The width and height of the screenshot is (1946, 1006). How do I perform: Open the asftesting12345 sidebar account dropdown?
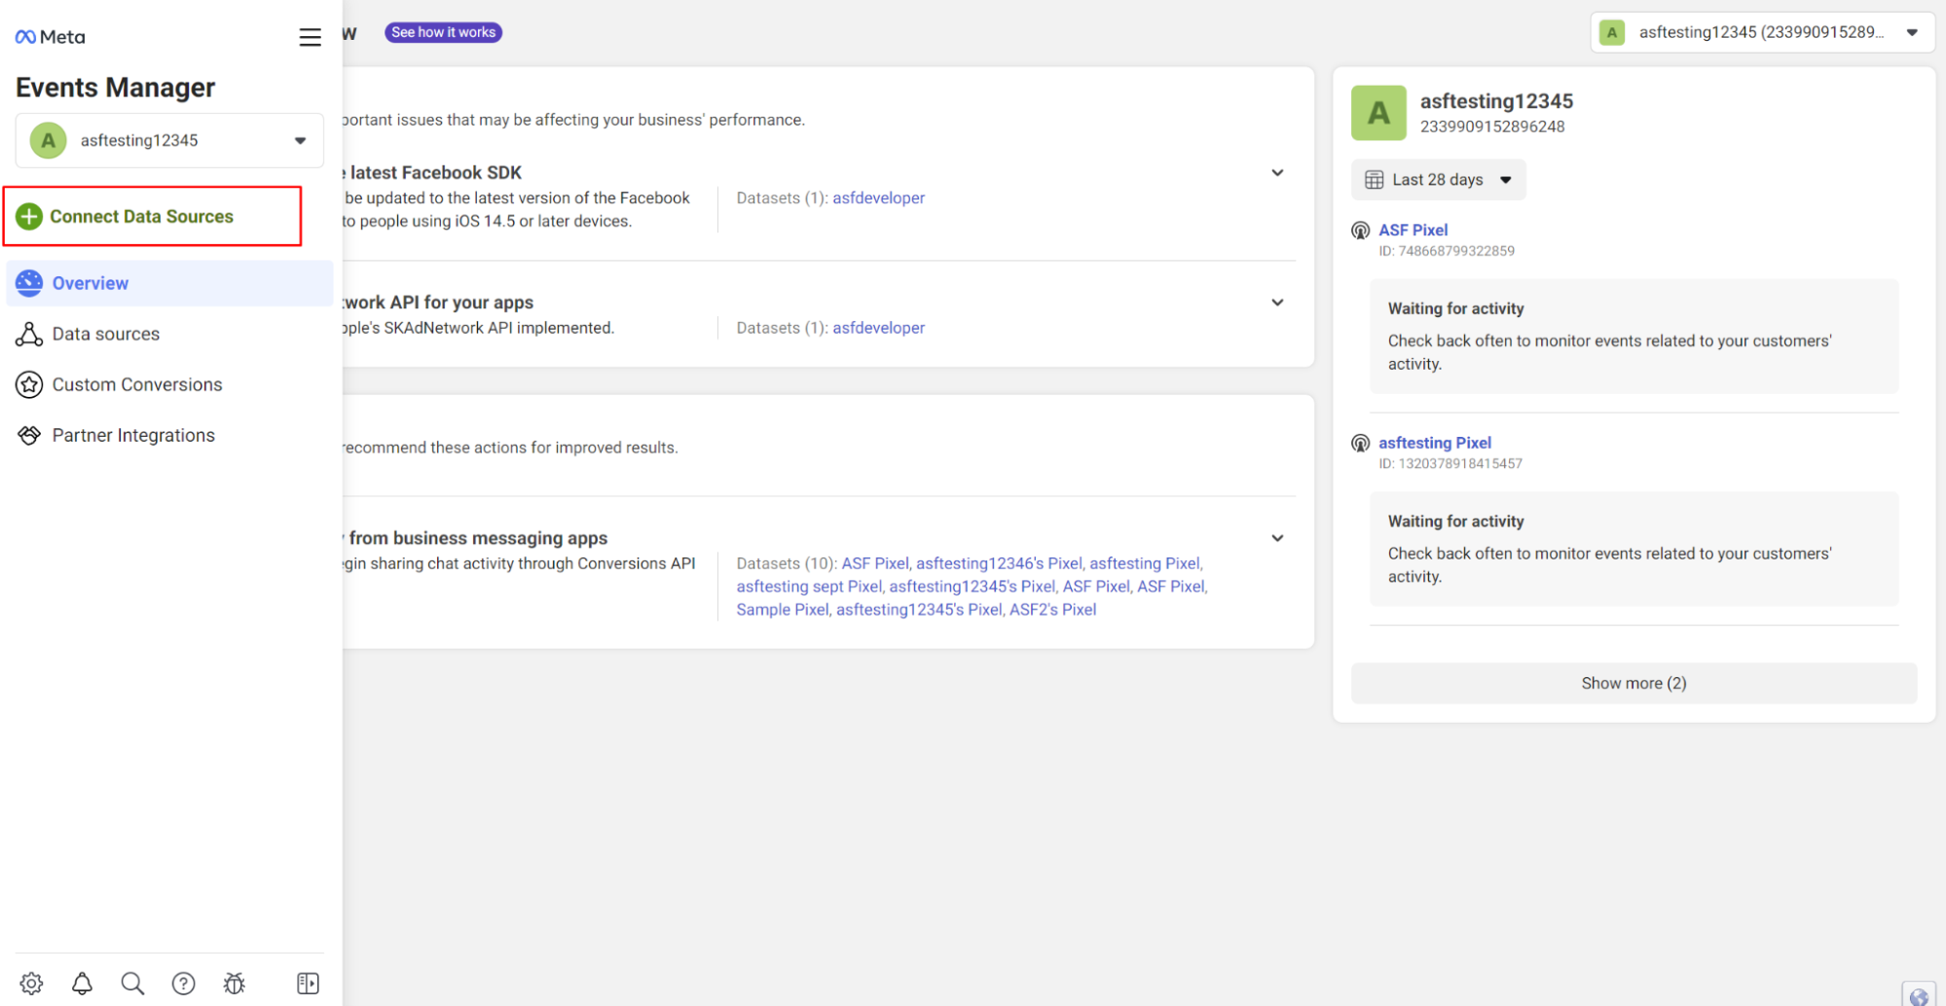169,140
